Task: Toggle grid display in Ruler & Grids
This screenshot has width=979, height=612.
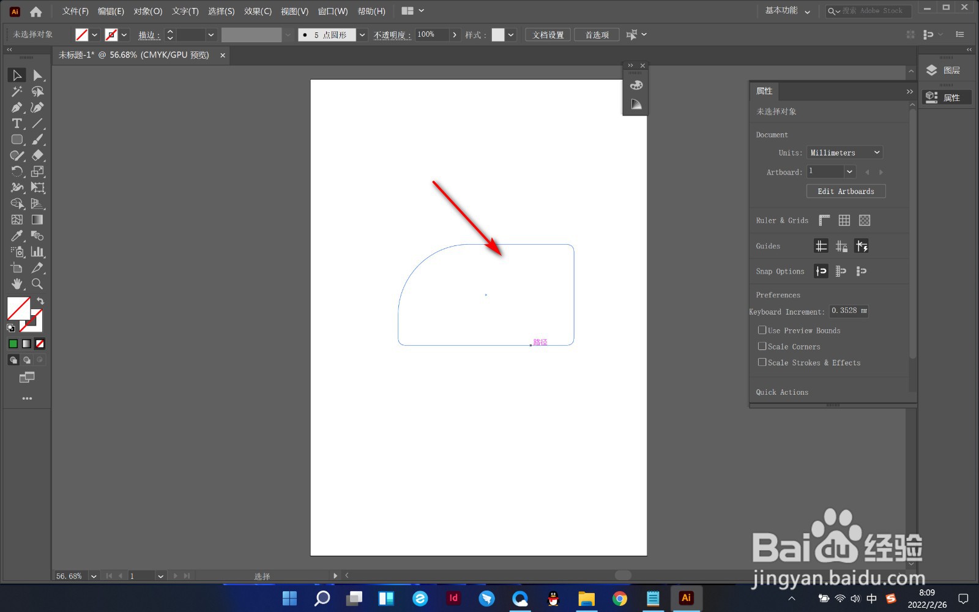Action: [x=844, y=220]
